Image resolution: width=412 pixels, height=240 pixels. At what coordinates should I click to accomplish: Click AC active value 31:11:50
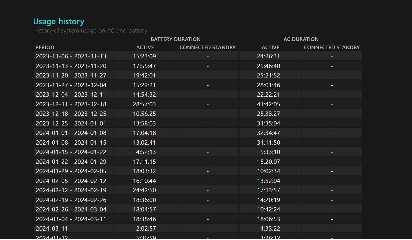(x=269, y=142)
